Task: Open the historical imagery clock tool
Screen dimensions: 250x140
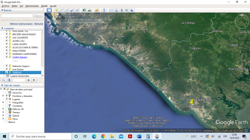Action: (84, 10)
